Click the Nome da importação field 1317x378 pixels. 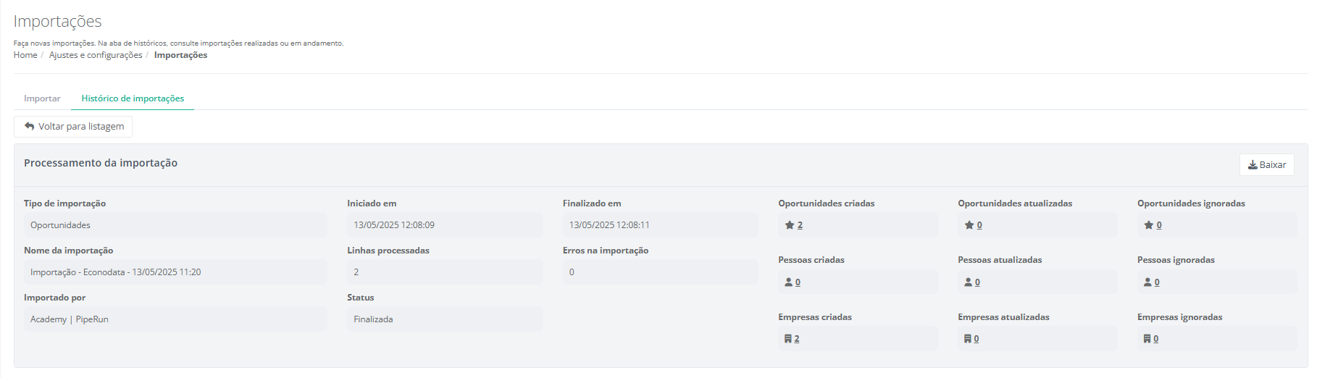click(x=175, y=272)
